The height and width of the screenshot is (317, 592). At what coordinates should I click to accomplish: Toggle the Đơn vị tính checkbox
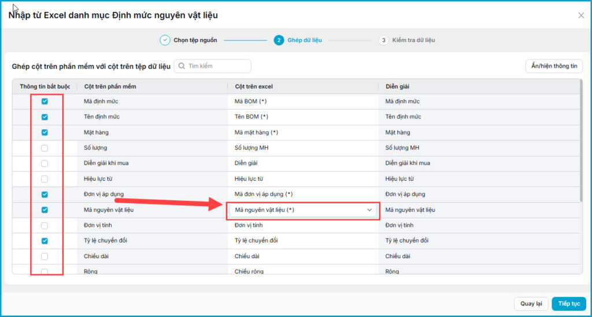[45, 225]
